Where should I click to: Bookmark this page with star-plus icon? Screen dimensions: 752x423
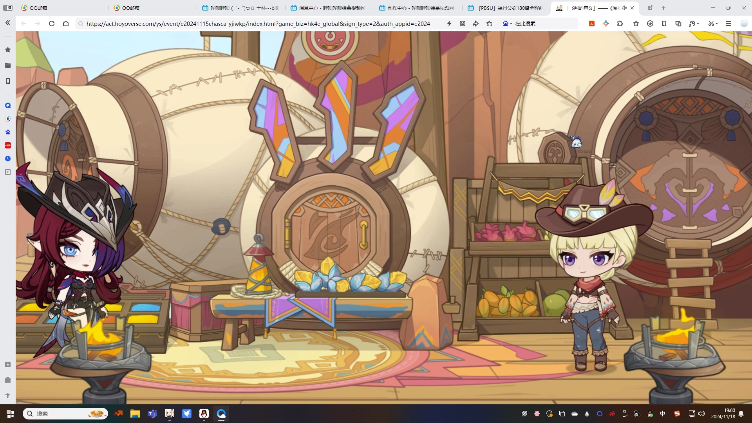click(x=490, y=23)
